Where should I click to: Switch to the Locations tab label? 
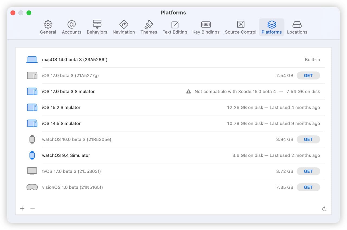(x=297, y=32)
